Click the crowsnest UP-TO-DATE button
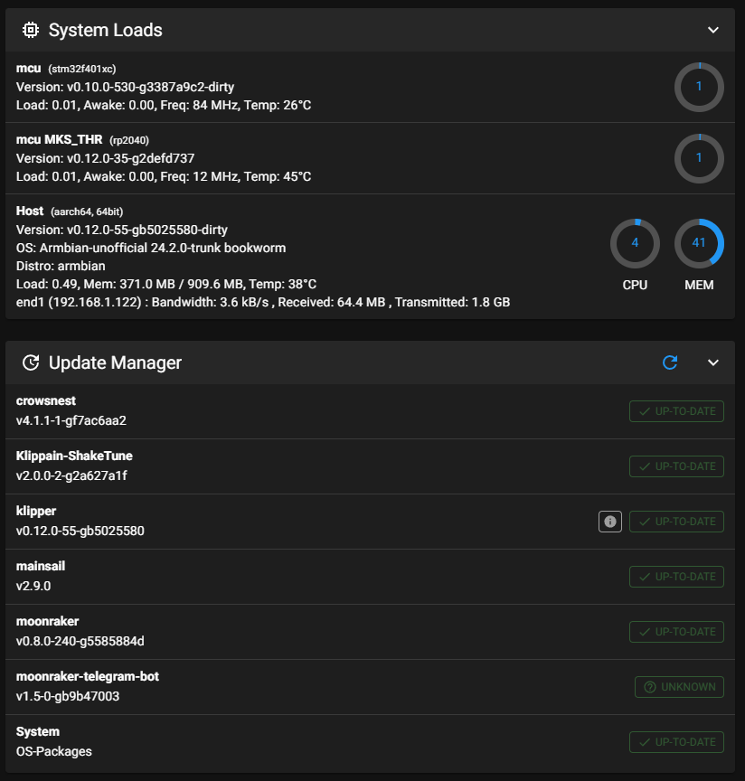This screenshot has height=781, width=745. [676, 411]
